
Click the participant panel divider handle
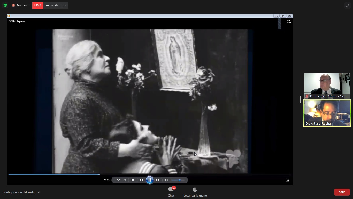coord(300,99)
